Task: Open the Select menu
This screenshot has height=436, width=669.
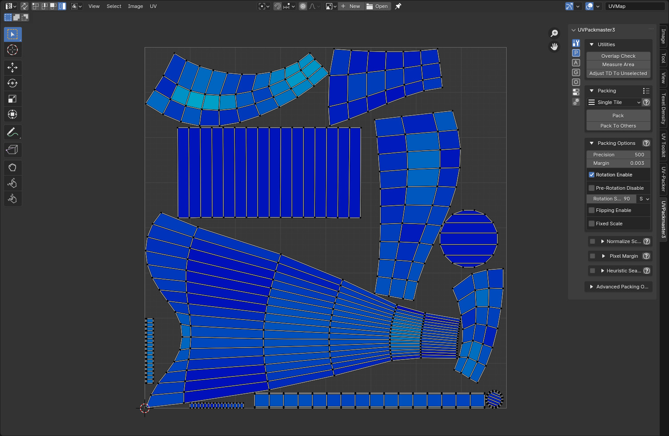Action: click(114, 6)
